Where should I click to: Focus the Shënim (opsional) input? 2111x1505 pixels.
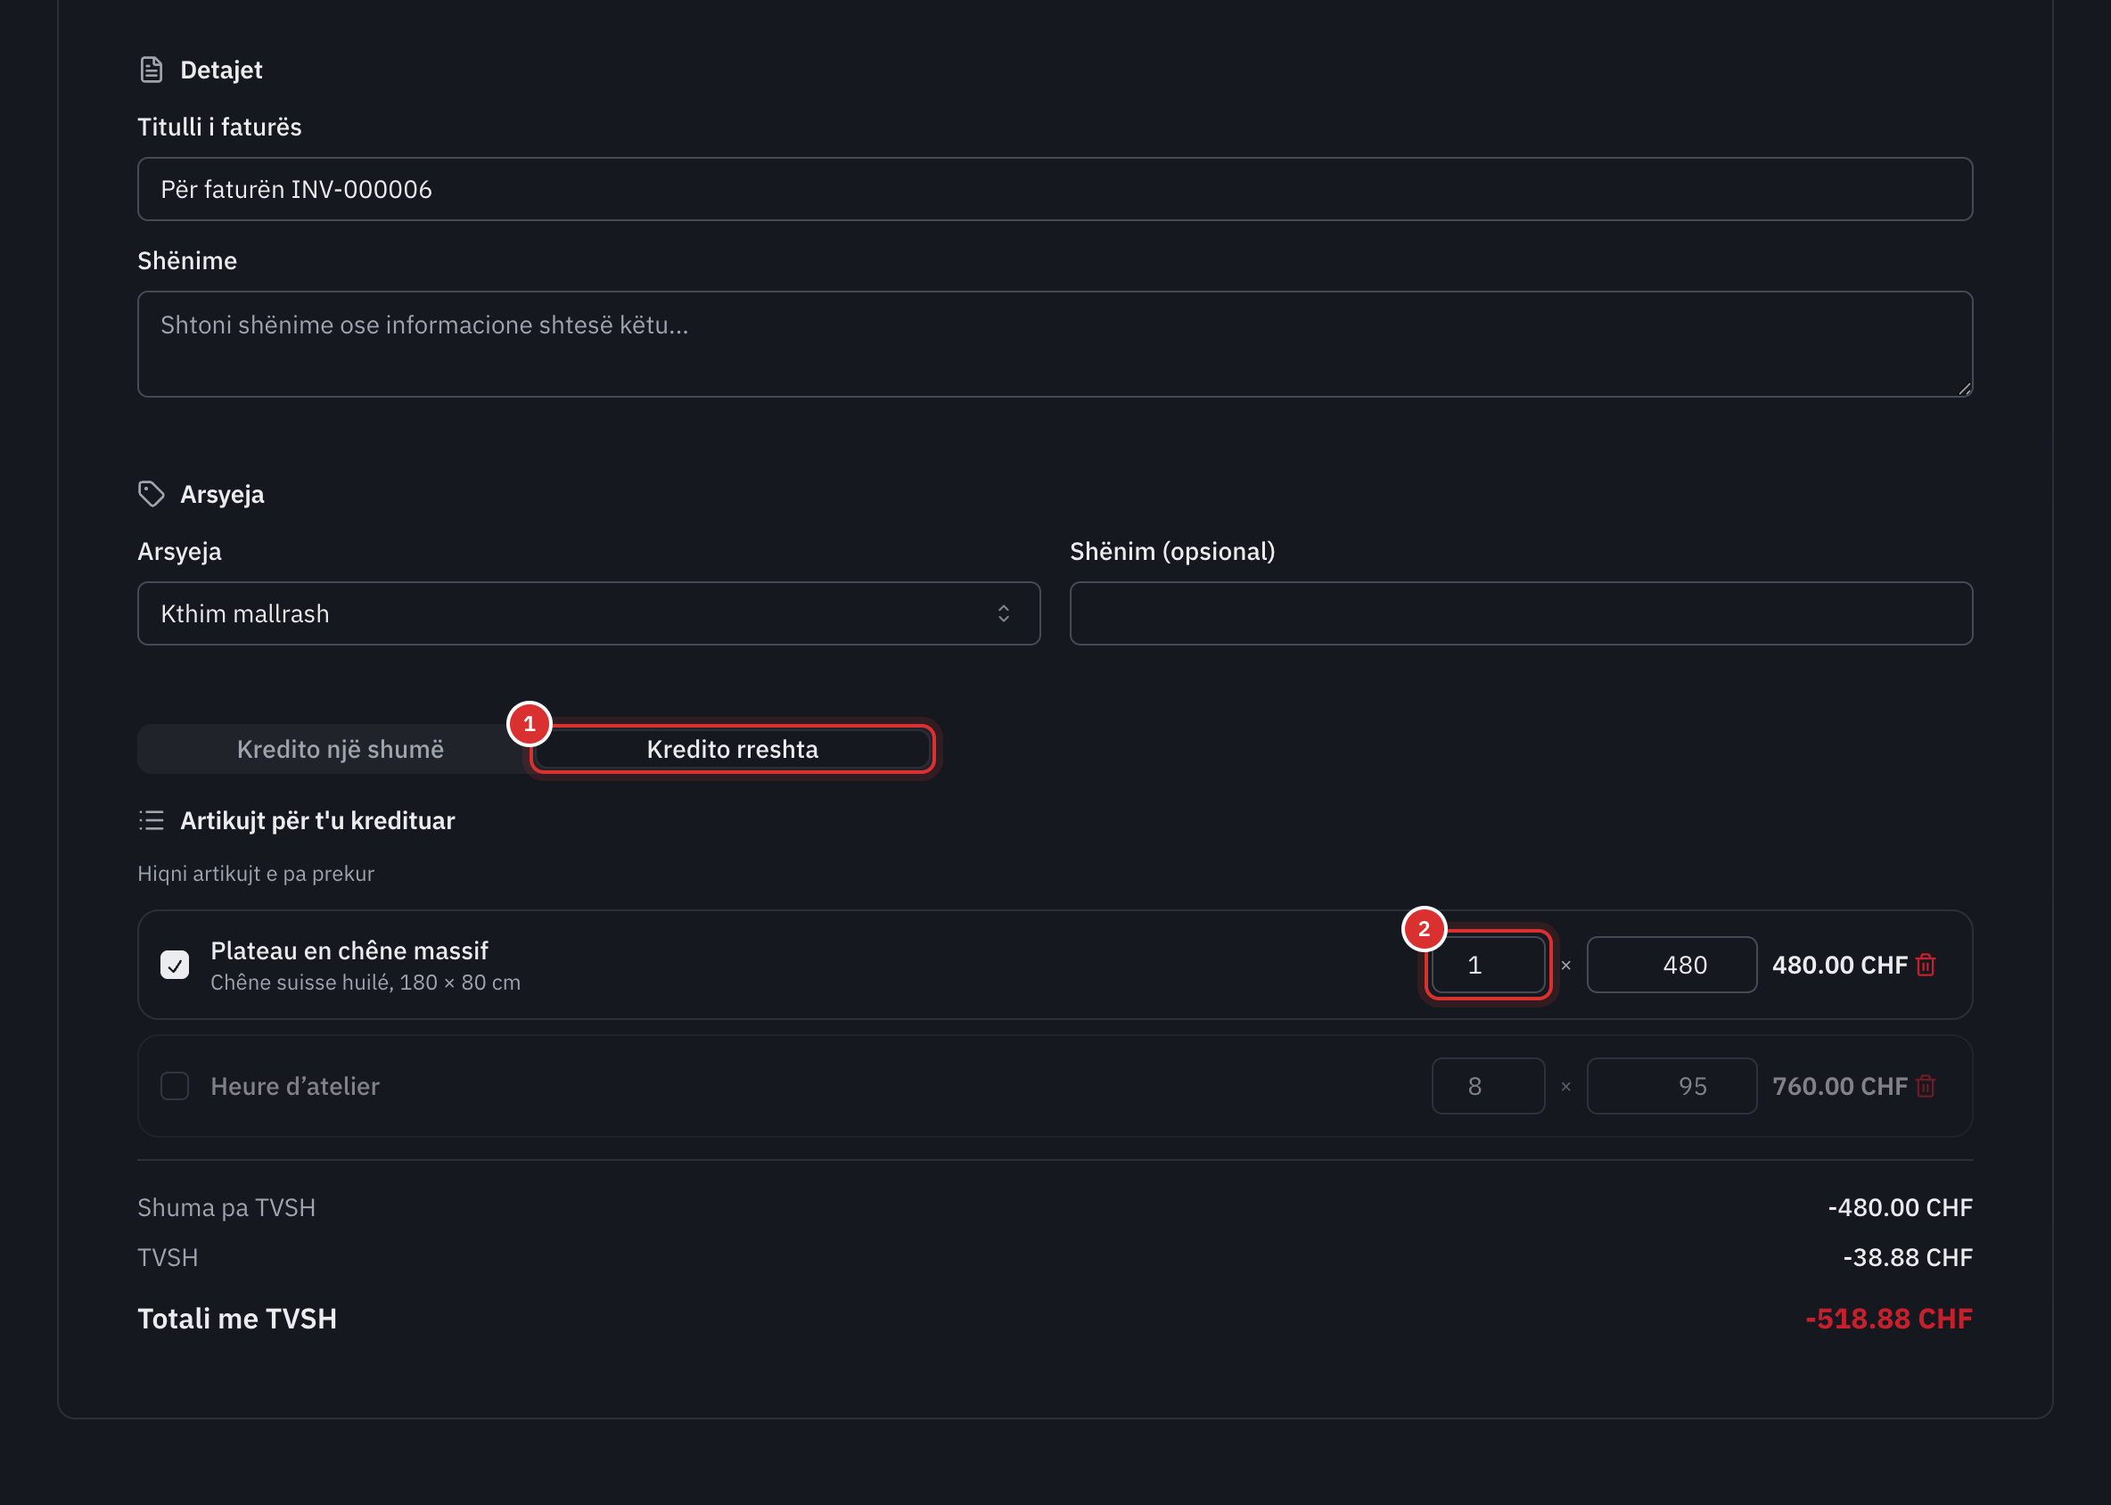pos(1521,613)
